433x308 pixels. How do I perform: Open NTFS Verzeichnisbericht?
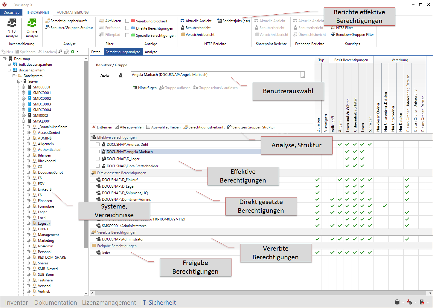click(197, 35)
